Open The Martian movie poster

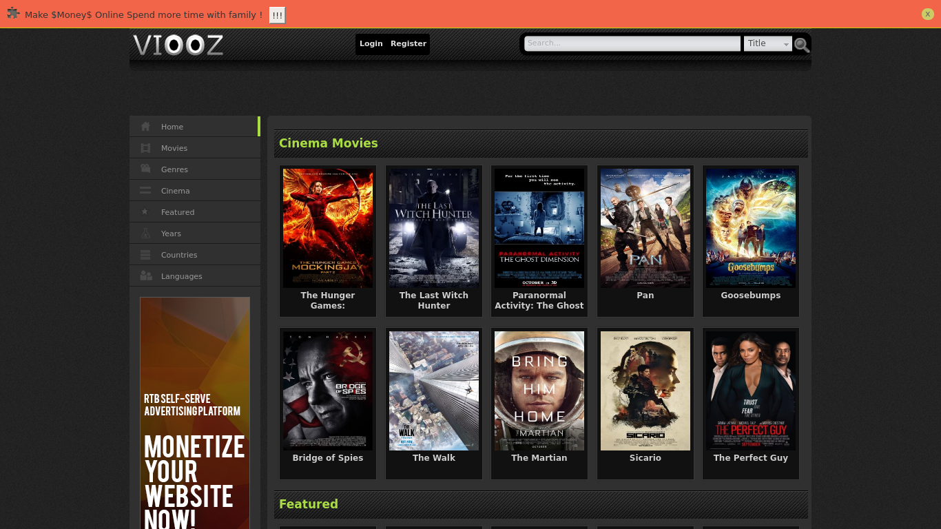pyautogui.click(x=539, y=391)
